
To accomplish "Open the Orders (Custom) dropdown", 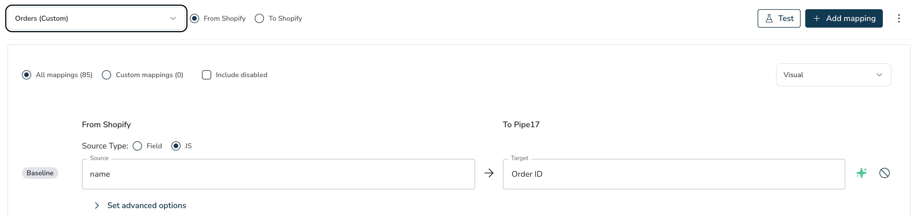I will click(x=96, y=18).
